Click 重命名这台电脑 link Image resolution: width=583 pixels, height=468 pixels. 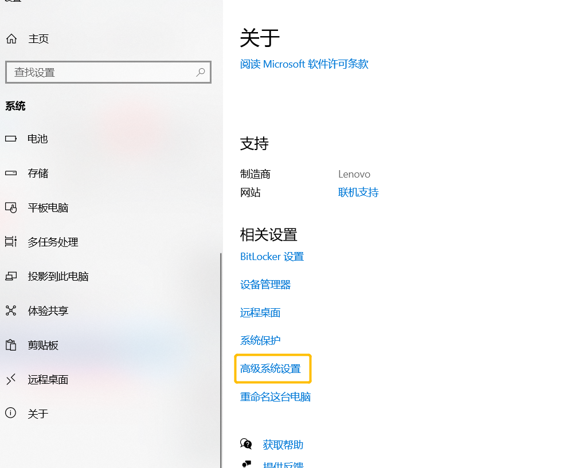pyautogui.click(x=275, y=397)
